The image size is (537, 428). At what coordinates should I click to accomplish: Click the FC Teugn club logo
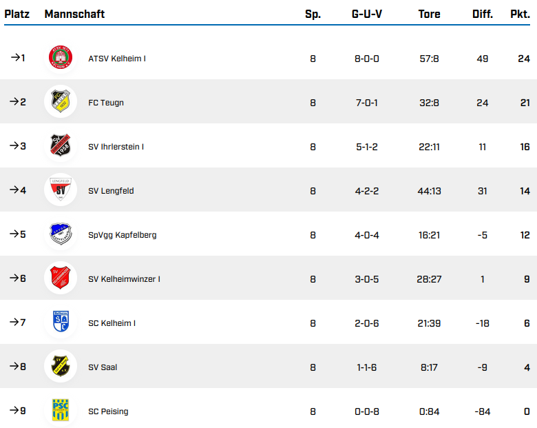coord(61,102)
